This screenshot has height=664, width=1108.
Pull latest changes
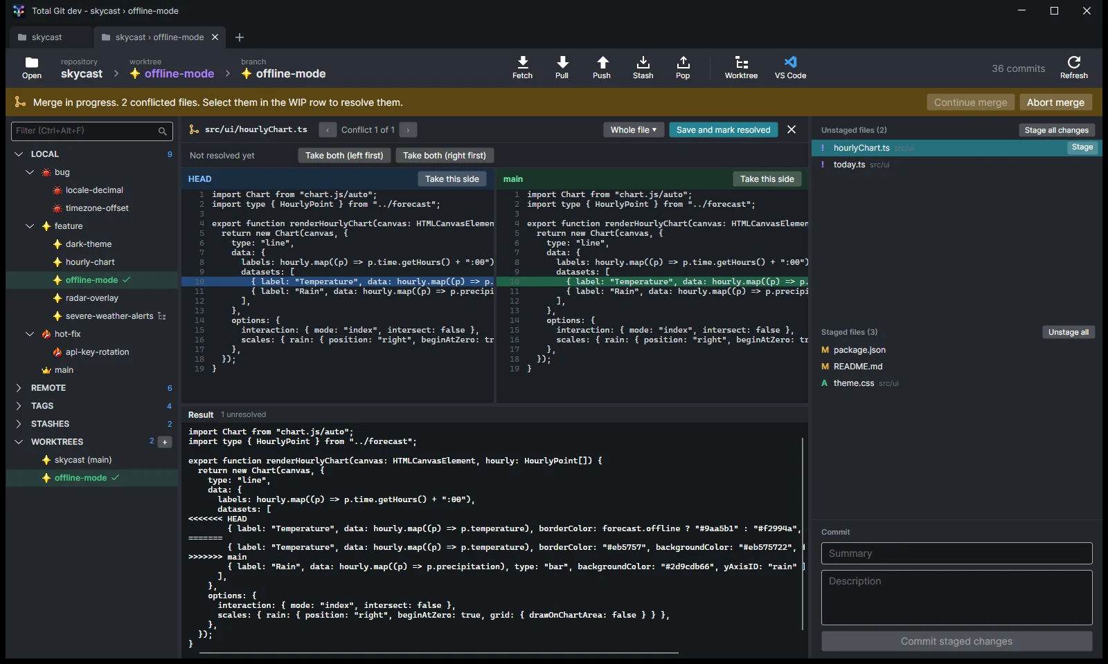click(x=562, y=68)
